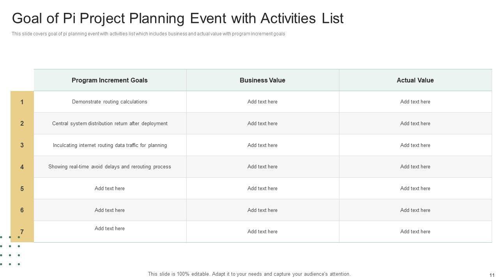Click 'Inculcating internet routing data traffic' text
This screenshot has width=499, height=280.
tap(110, 145)
